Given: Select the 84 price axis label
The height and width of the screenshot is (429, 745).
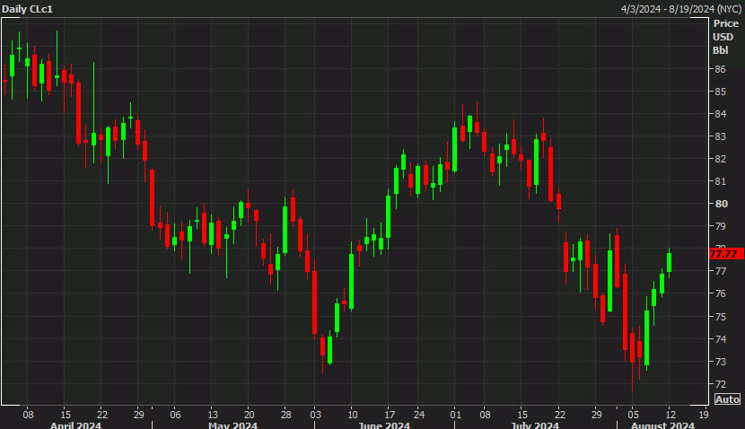Looking at the screenshot, I should pyautogui.click(x=720, y=114).
